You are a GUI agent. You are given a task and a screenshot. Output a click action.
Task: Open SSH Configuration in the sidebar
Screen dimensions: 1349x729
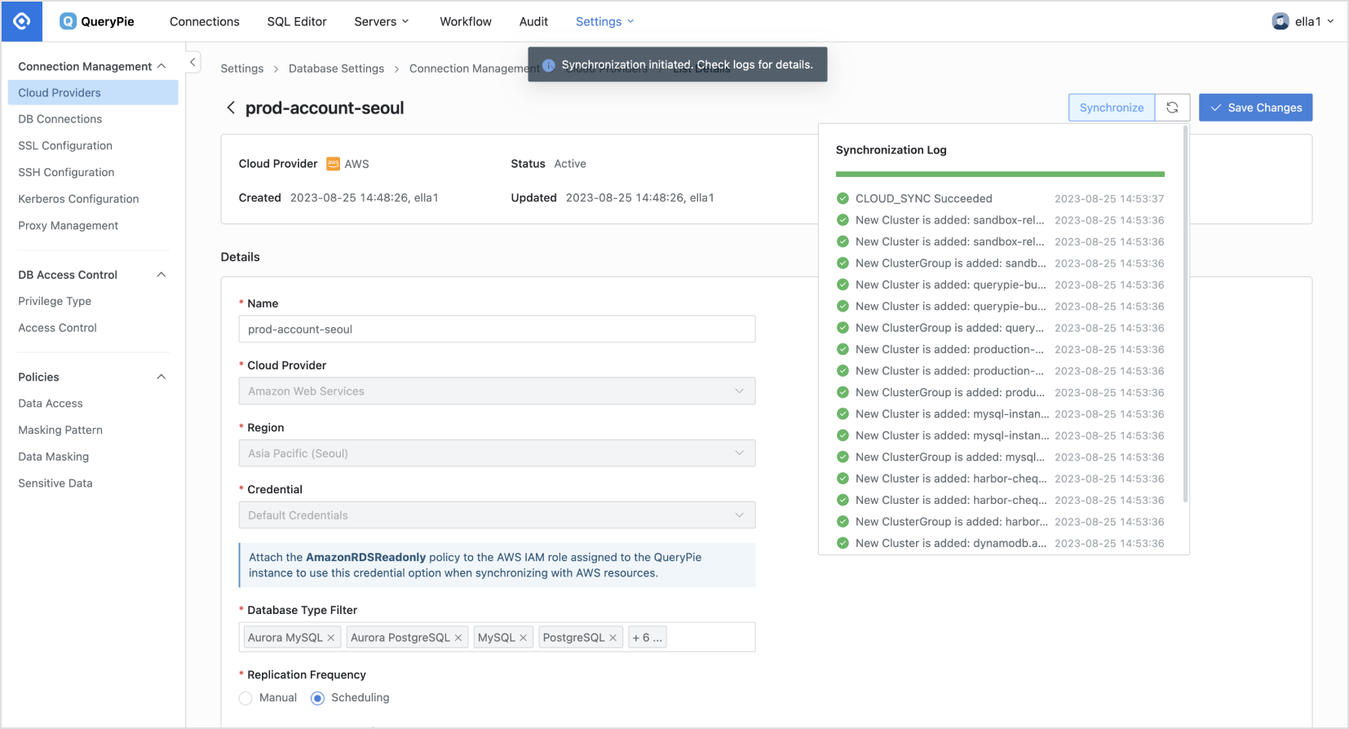[x=66, y=172]
